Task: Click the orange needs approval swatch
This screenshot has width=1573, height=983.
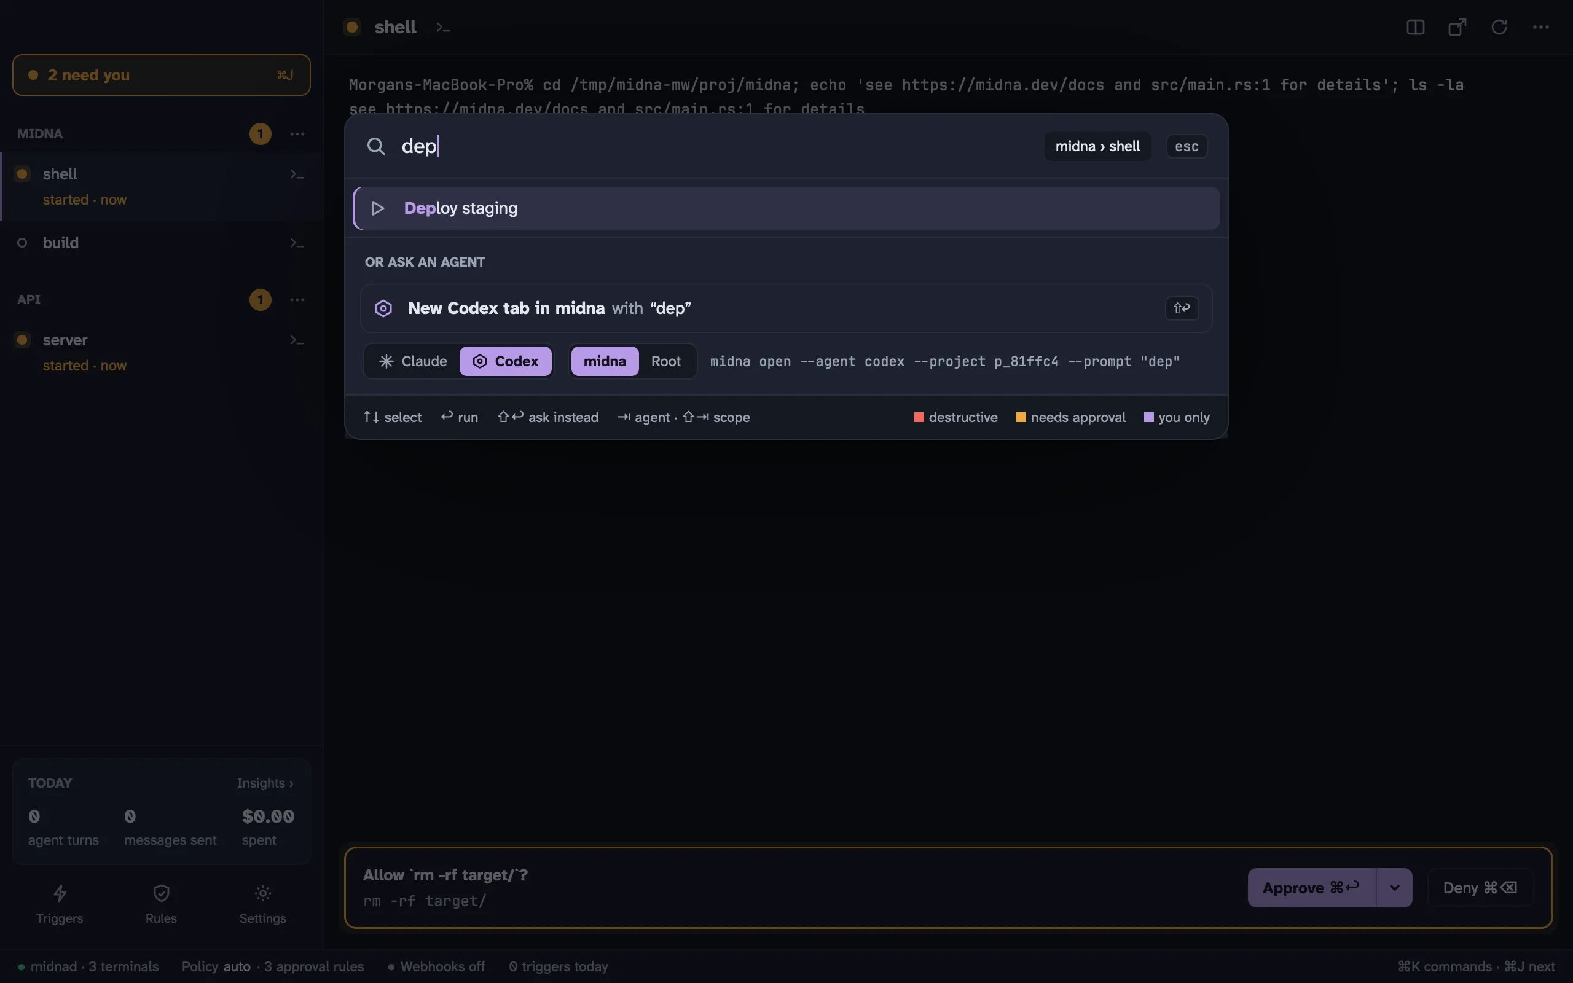Action: tap(1021, 417)
